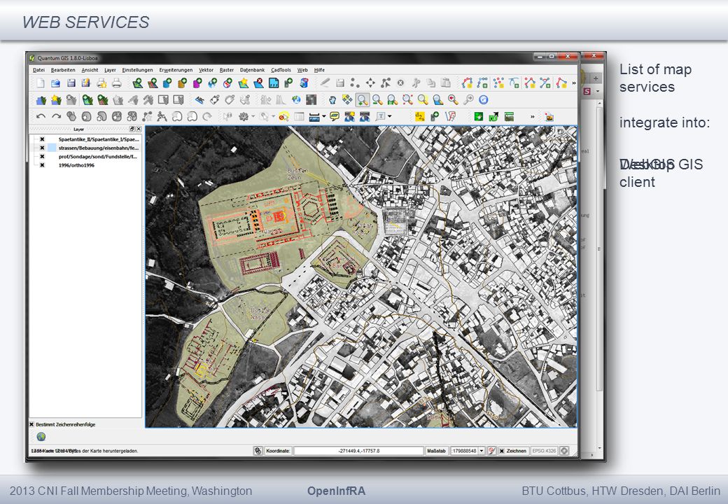The image size is (728, 504).
Task: Open the Erweiterungen menu
Action: click(x=176, y=70)
